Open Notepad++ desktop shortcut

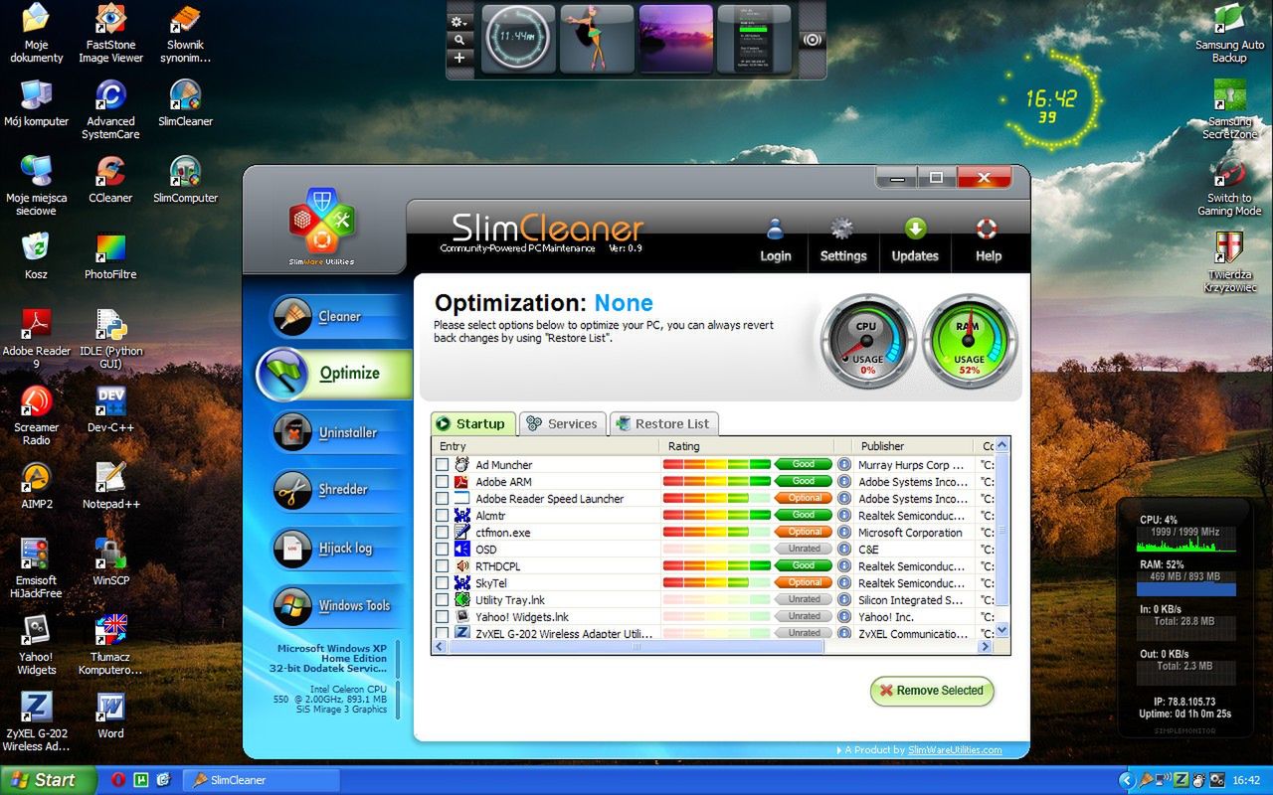click(x=110, y=485)
